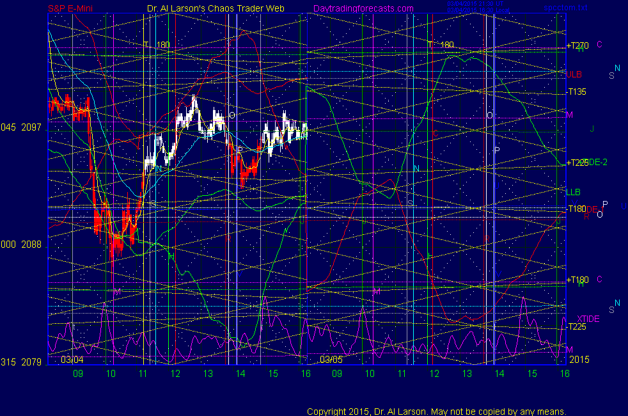The image size is (628, 416).
Task: Click the spcctom.txt filename label
Action: (x=565, y=8)
